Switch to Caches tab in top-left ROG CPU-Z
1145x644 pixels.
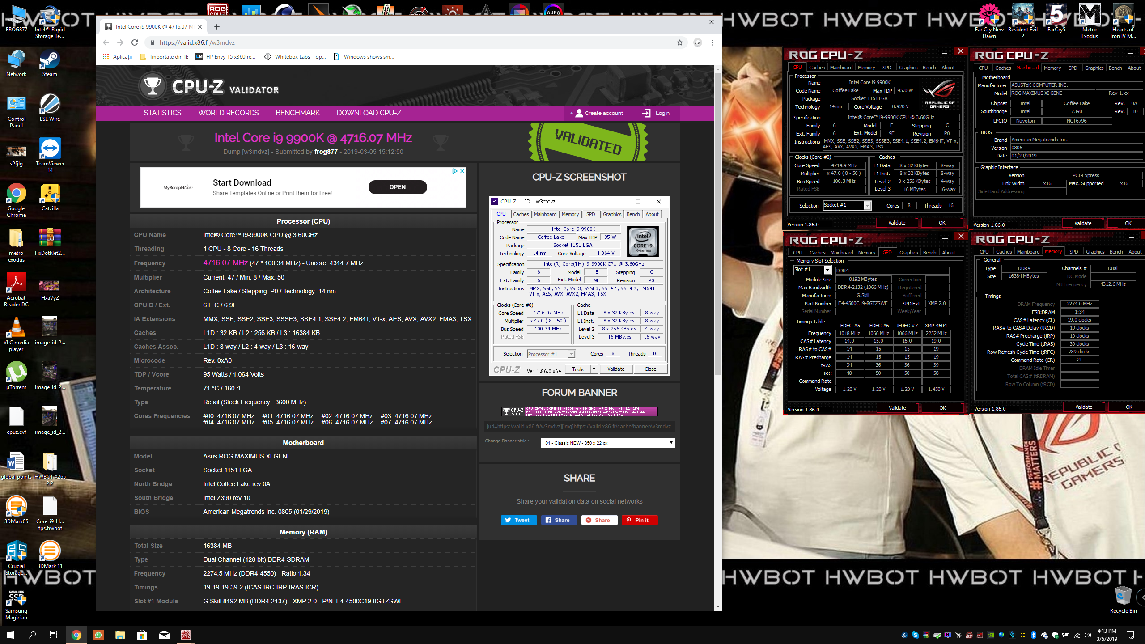(x=817, y=68)
